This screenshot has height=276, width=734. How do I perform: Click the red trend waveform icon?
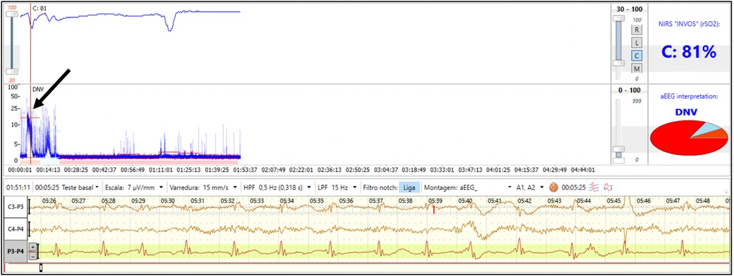click(x=608, y=187)
